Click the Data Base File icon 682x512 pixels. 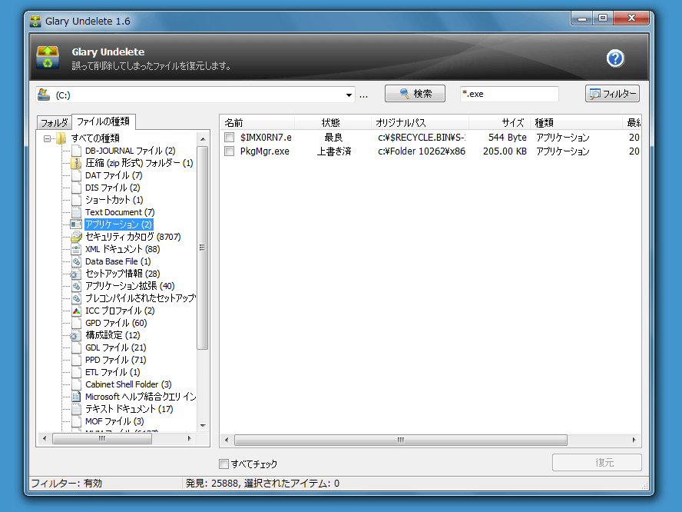click(x=76, y=261)
